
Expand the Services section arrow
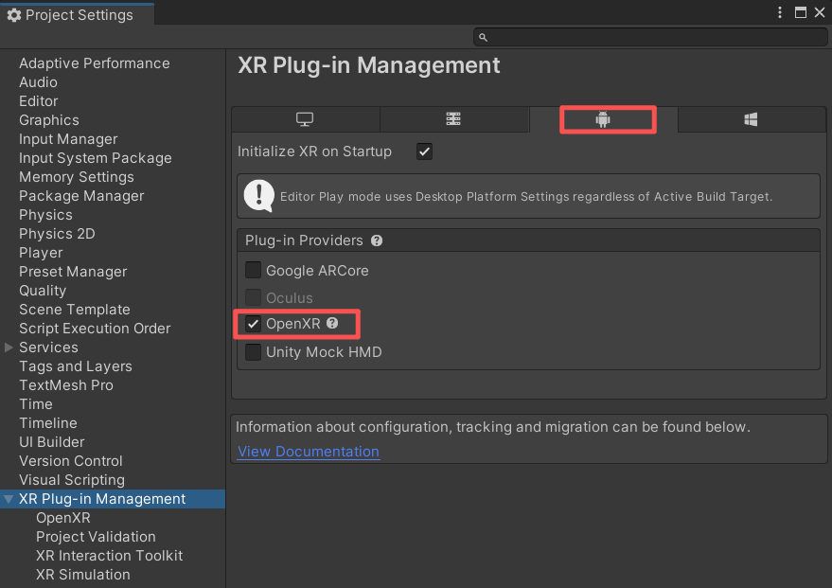(9, 347)
